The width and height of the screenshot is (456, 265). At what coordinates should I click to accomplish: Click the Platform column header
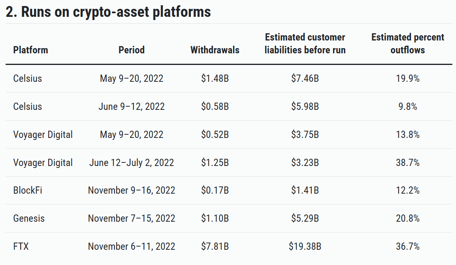(x=31, y=50)
